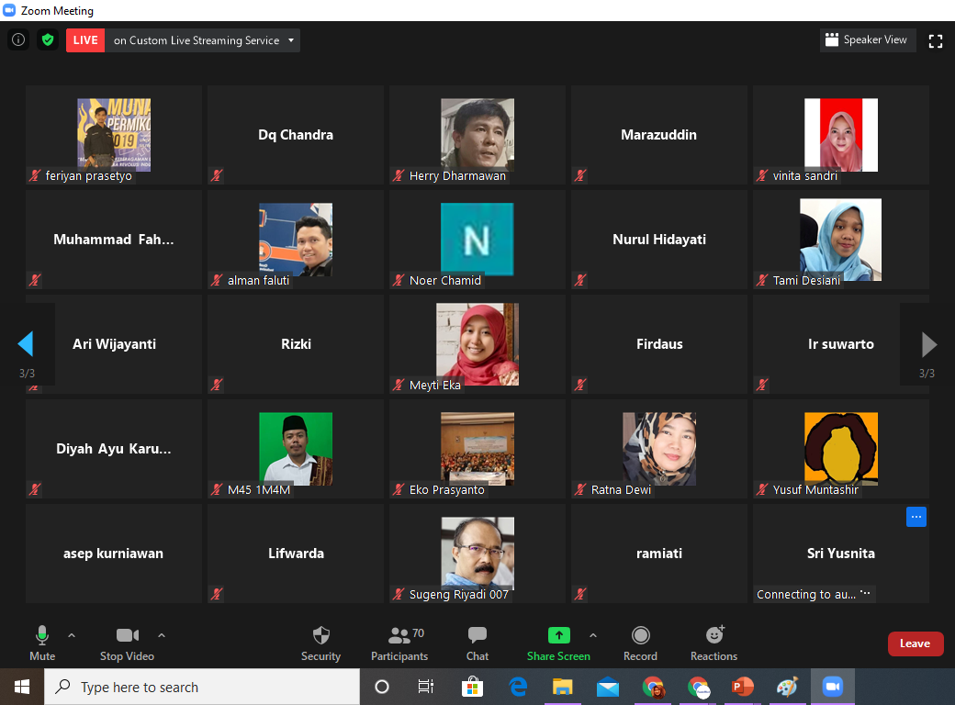
Task: Click the green encryption shield icon
Action: click(48, 40)
